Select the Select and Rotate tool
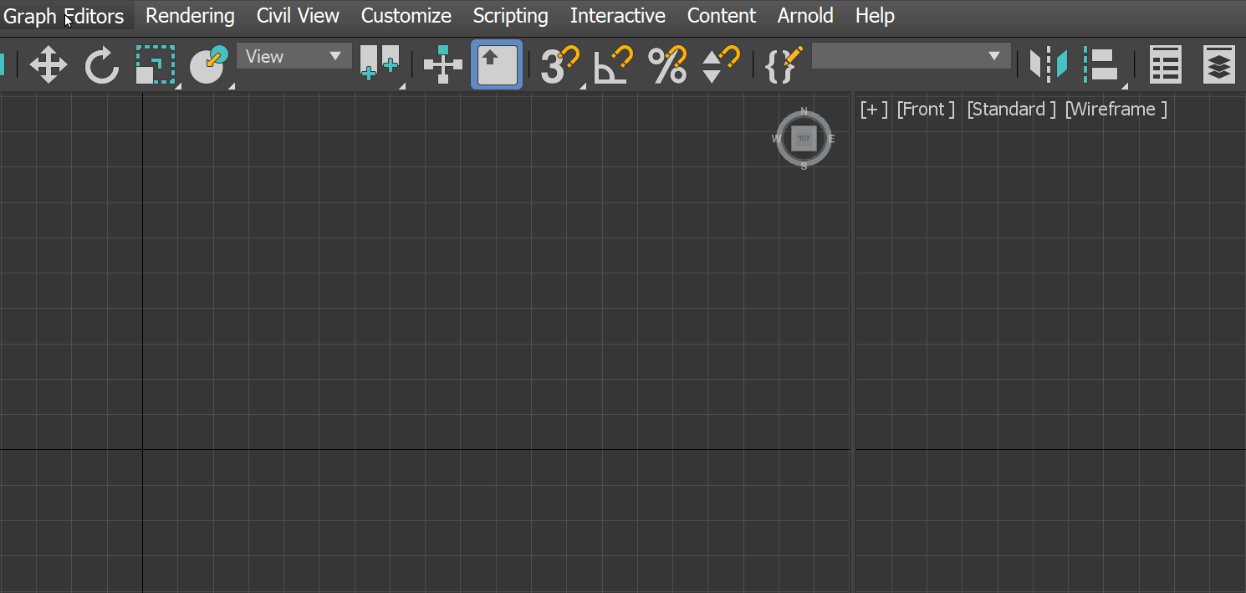This screenshot has height=593, width=1246. [101, 64]
